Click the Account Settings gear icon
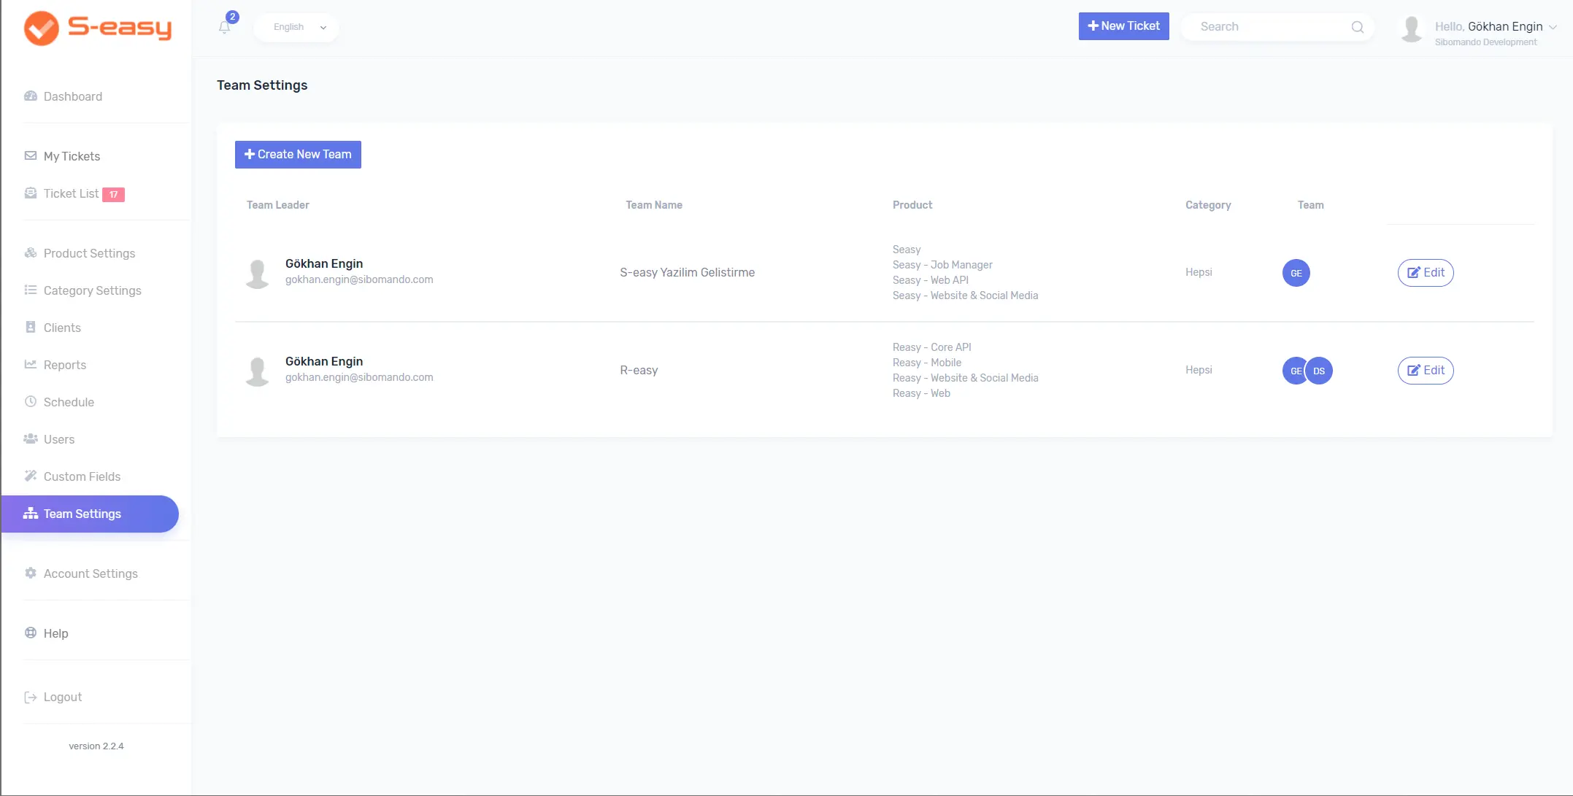 coord(31,573)
